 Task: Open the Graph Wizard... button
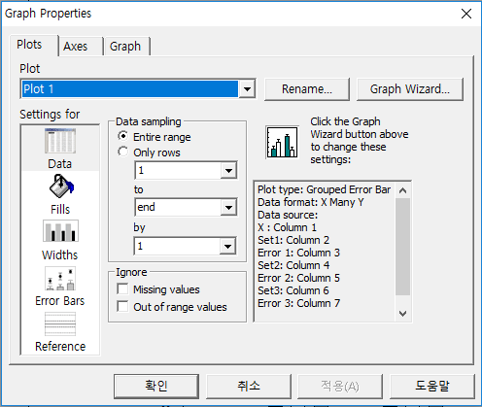[410, 89]
